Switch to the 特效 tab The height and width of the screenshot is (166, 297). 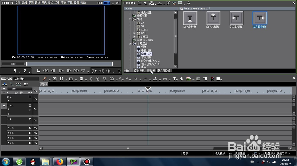click(x=127, y=71)
